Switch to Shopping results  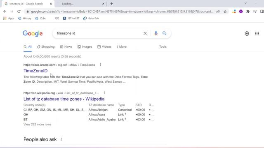(x=46, y=47)
